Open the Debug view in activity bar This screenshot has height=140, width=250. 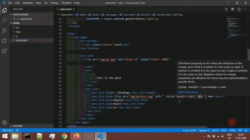[4, 40]
